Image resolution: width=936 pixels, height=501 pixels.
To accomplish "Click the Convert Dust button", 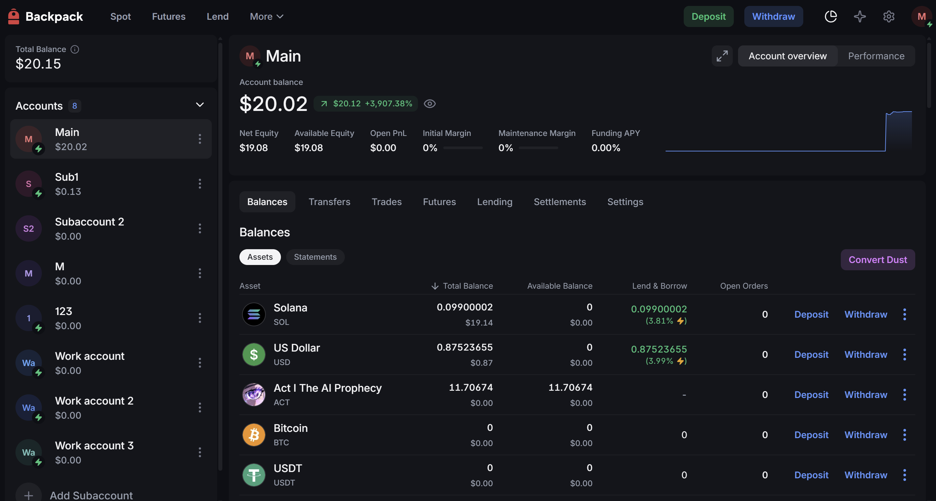I will tap(877, 260).
